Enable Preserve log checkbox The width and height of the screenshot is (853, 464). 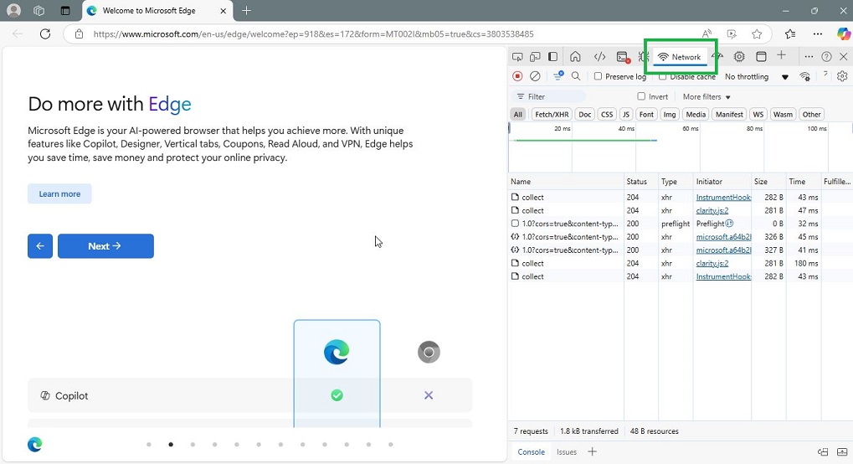598,76
